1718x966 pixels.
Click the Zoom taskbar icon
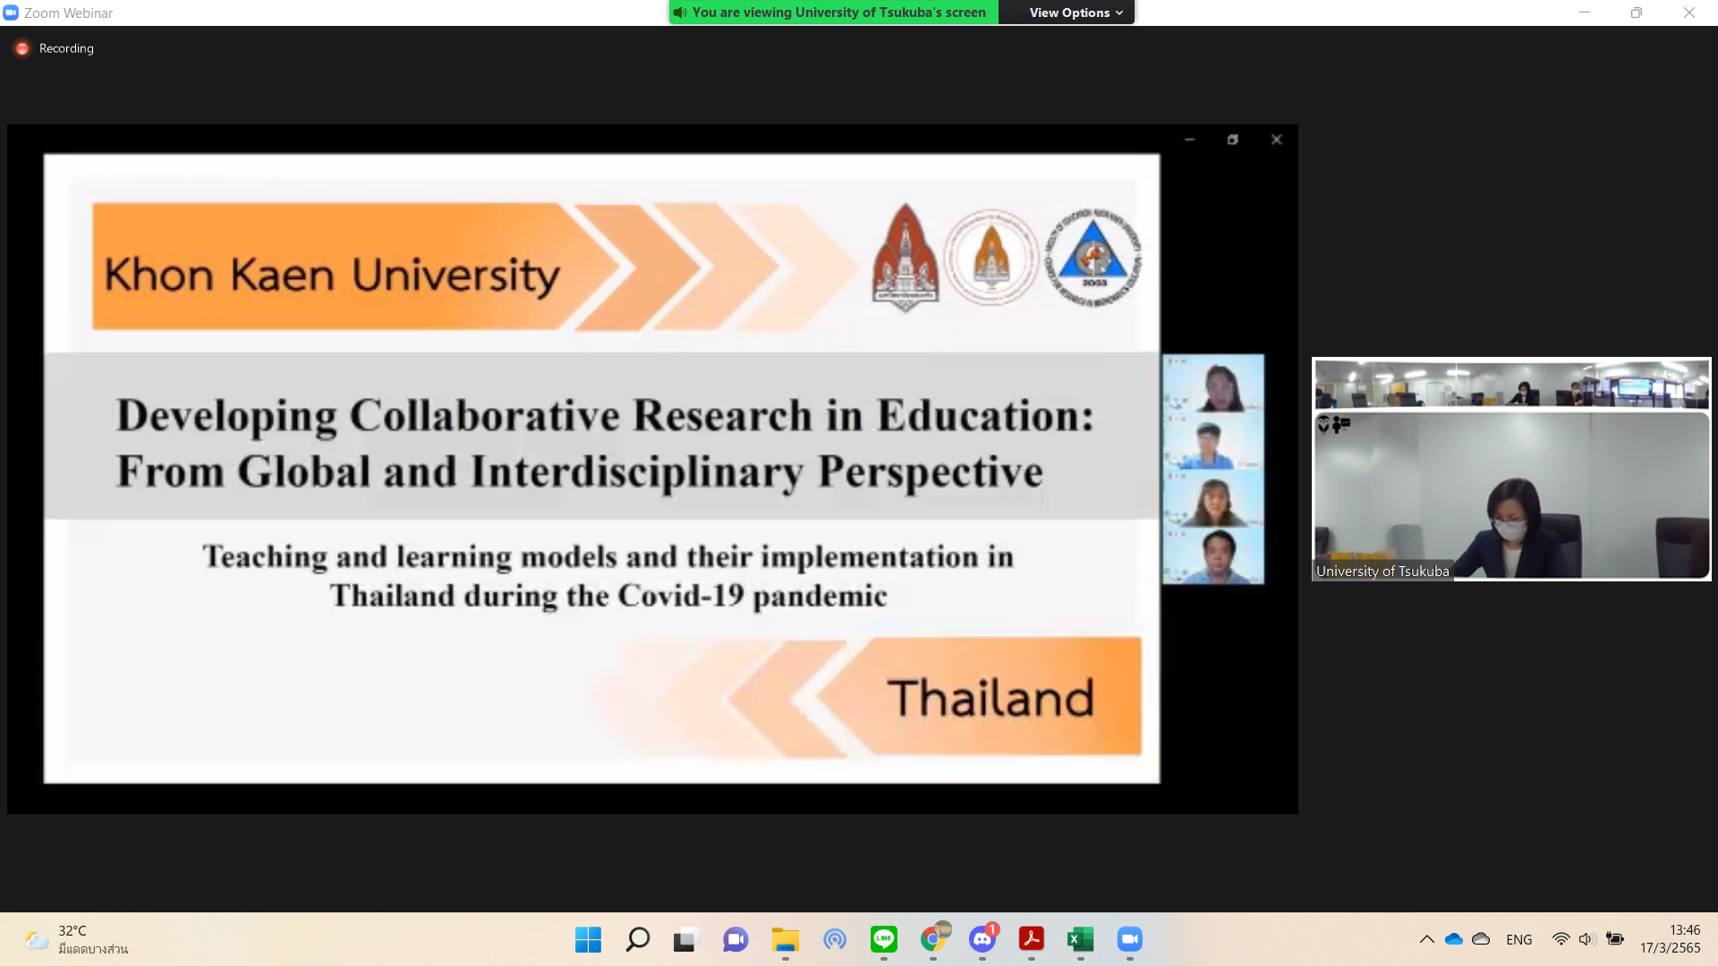coord(1129,939)
